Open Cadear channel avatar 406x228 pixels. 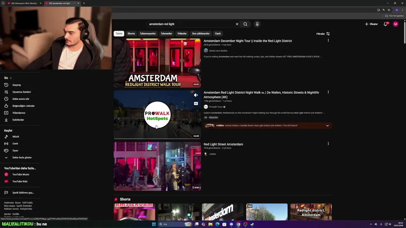[206, 154]
